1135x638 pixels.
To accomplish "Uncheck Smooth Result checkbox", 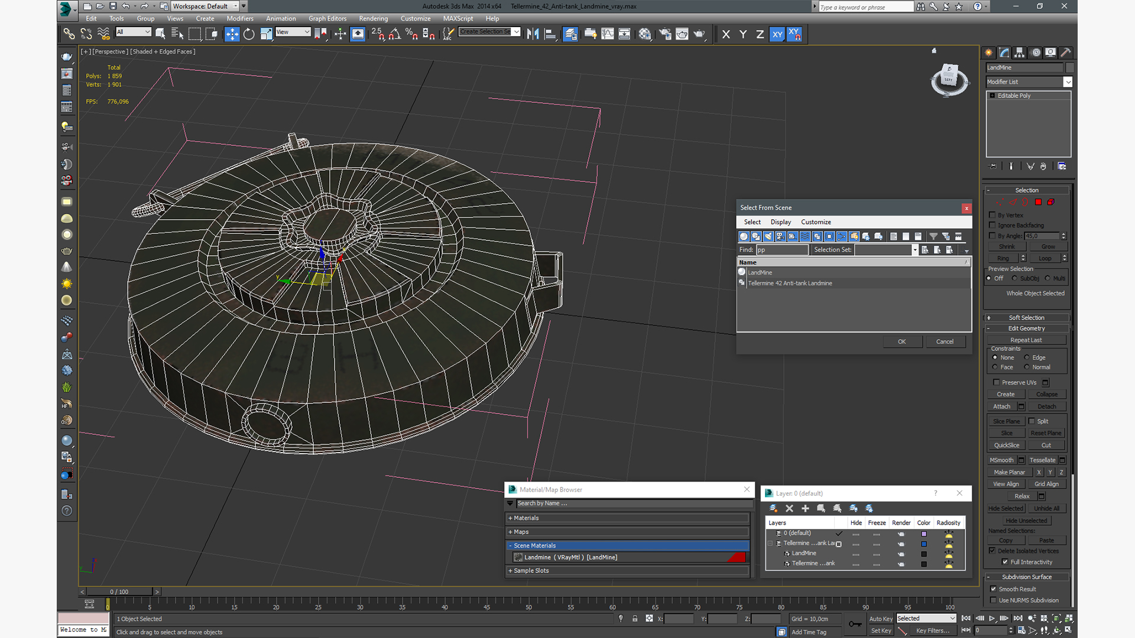I will coord(993,589).
